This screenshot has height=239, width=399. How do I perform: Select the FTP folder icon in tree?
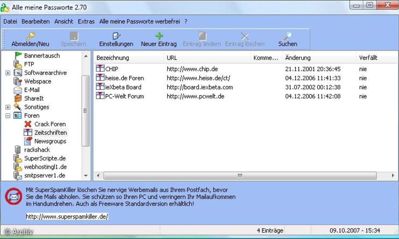click(18, 64)
